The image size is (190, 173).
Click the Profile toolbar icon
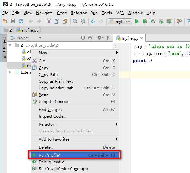tap(161, 22)
